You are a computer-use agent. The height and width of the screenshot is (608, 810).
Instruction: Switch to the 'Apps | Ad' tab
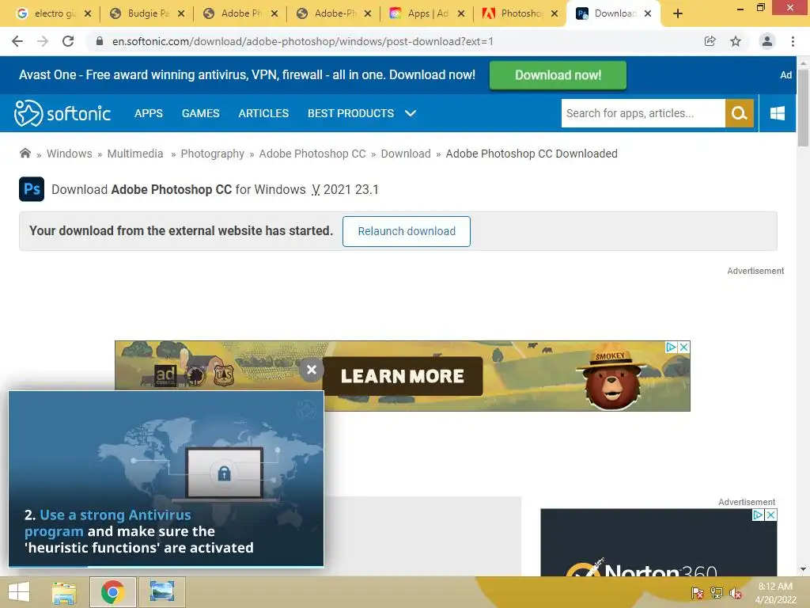(426, 13)
